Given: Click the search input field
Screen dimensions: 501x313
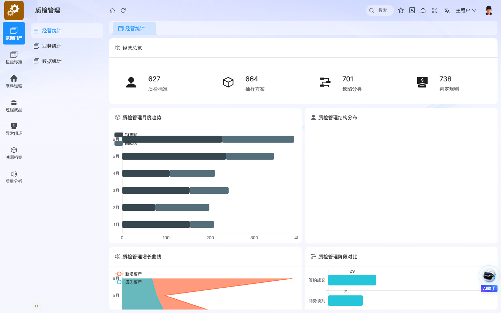Looking at the screenshot, I should point(380,10).
